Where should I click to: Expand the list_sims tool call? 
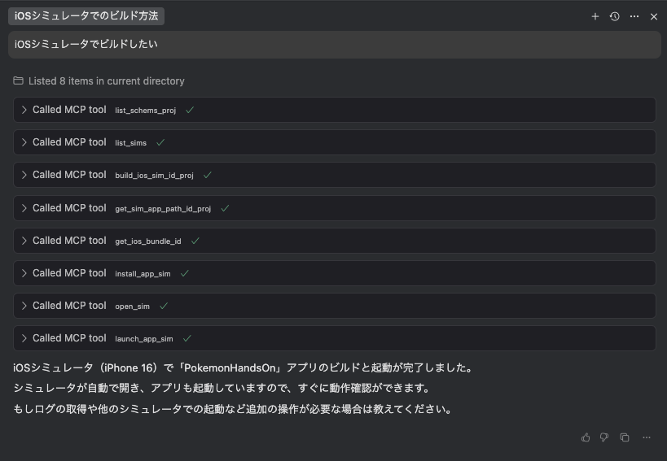coord(24,142)
